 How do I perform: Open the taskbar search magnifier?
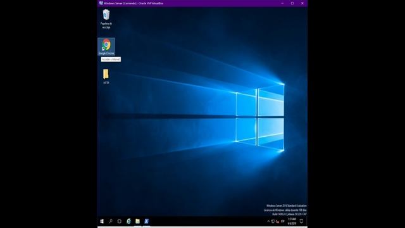click(x=111, y=221)
